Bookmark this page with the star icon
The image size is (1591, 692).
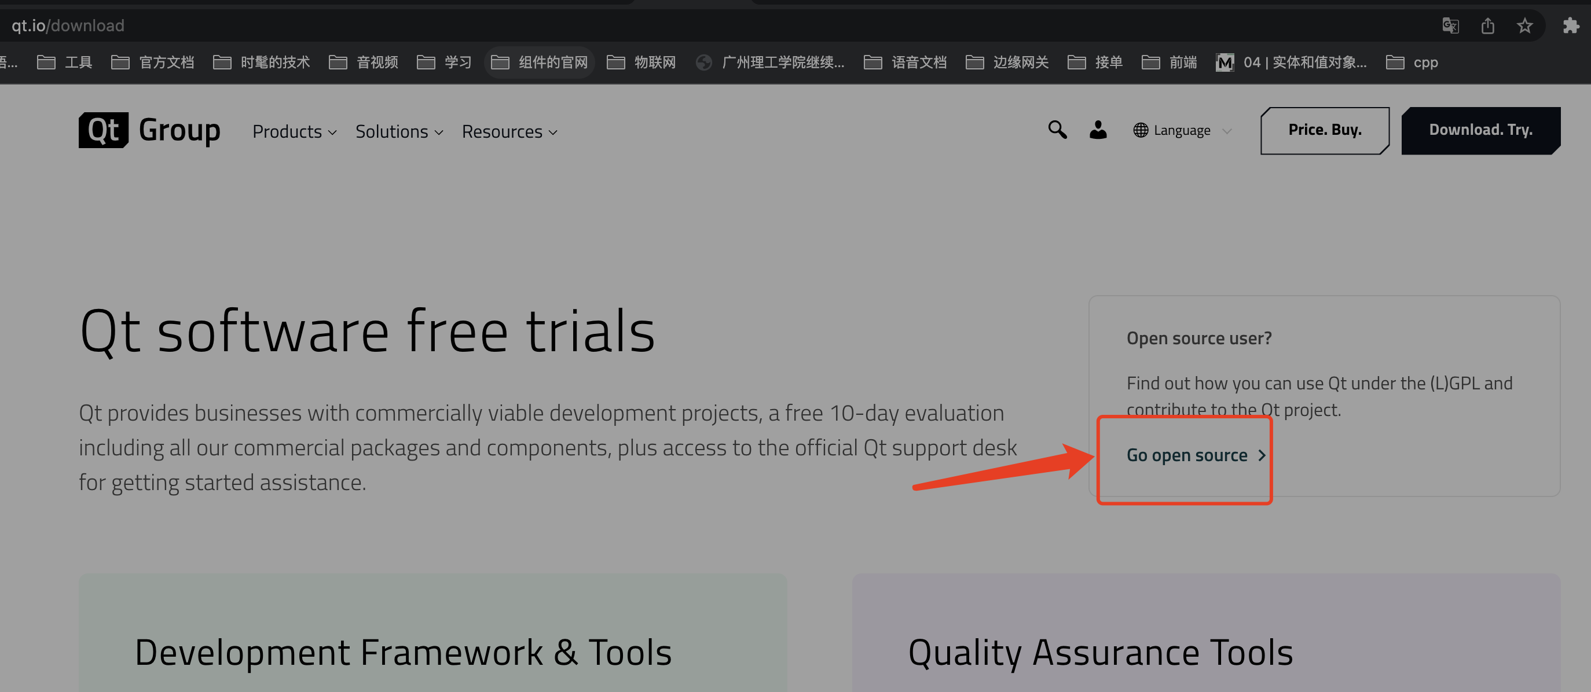(1524, 25)
